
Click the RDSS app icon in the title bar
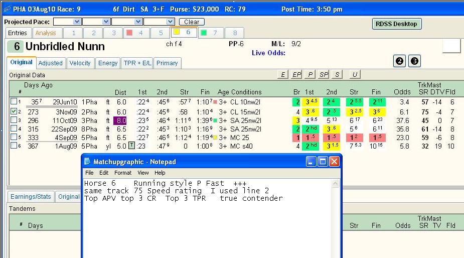(7, 9)
